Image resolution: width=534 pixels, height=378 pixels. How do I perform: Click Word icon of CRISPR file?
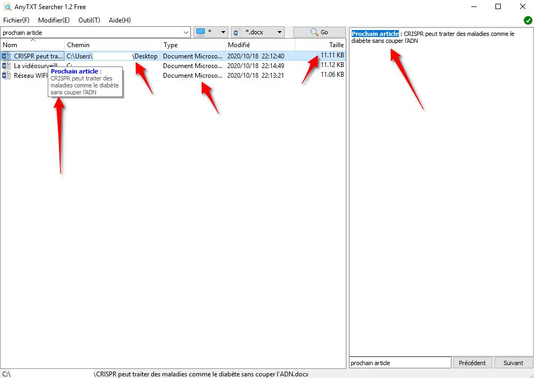coord(6,56)
